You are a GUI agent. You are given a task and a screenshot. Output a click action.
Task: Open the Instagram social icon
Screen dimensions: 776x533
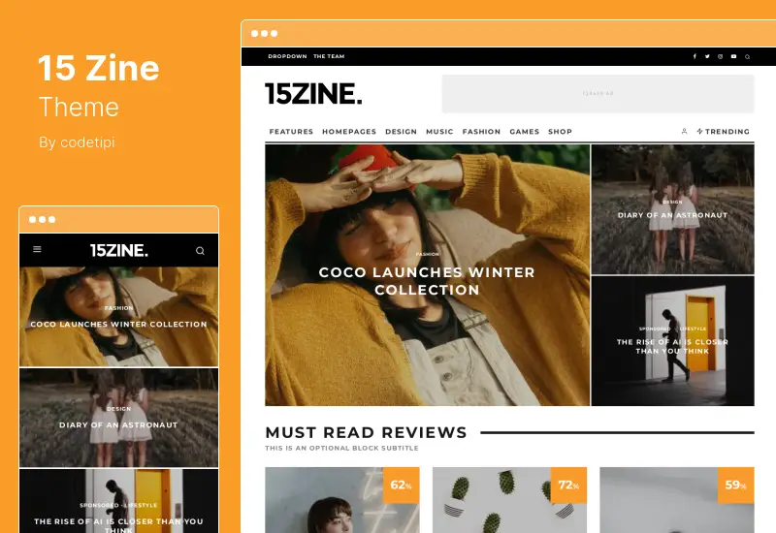(720, 56)
